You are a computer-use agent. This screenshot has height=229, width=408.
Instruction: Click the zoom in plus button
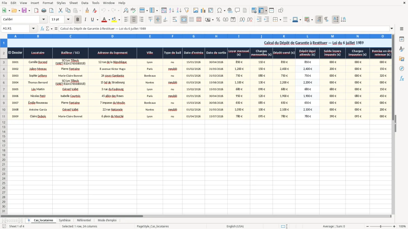click(394, 226)
